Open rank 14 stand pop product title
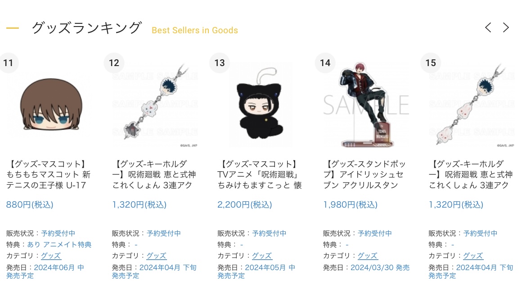531x293 pixels. click(365, 174)
